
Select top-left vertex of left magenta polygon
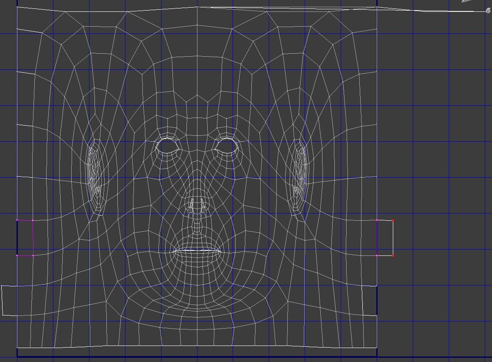coord(17,220)
